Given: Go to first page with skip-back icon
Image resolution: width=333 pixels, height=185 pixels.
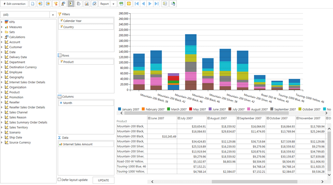Looking at the screenshot, I should tap(137, 4).
